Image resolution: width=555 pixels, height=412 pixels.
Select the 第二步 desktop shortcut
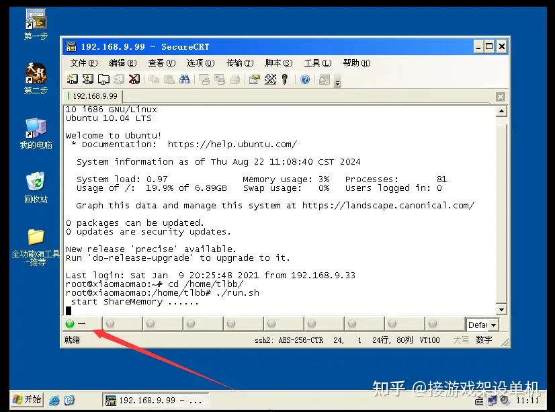tap(36, 79)
